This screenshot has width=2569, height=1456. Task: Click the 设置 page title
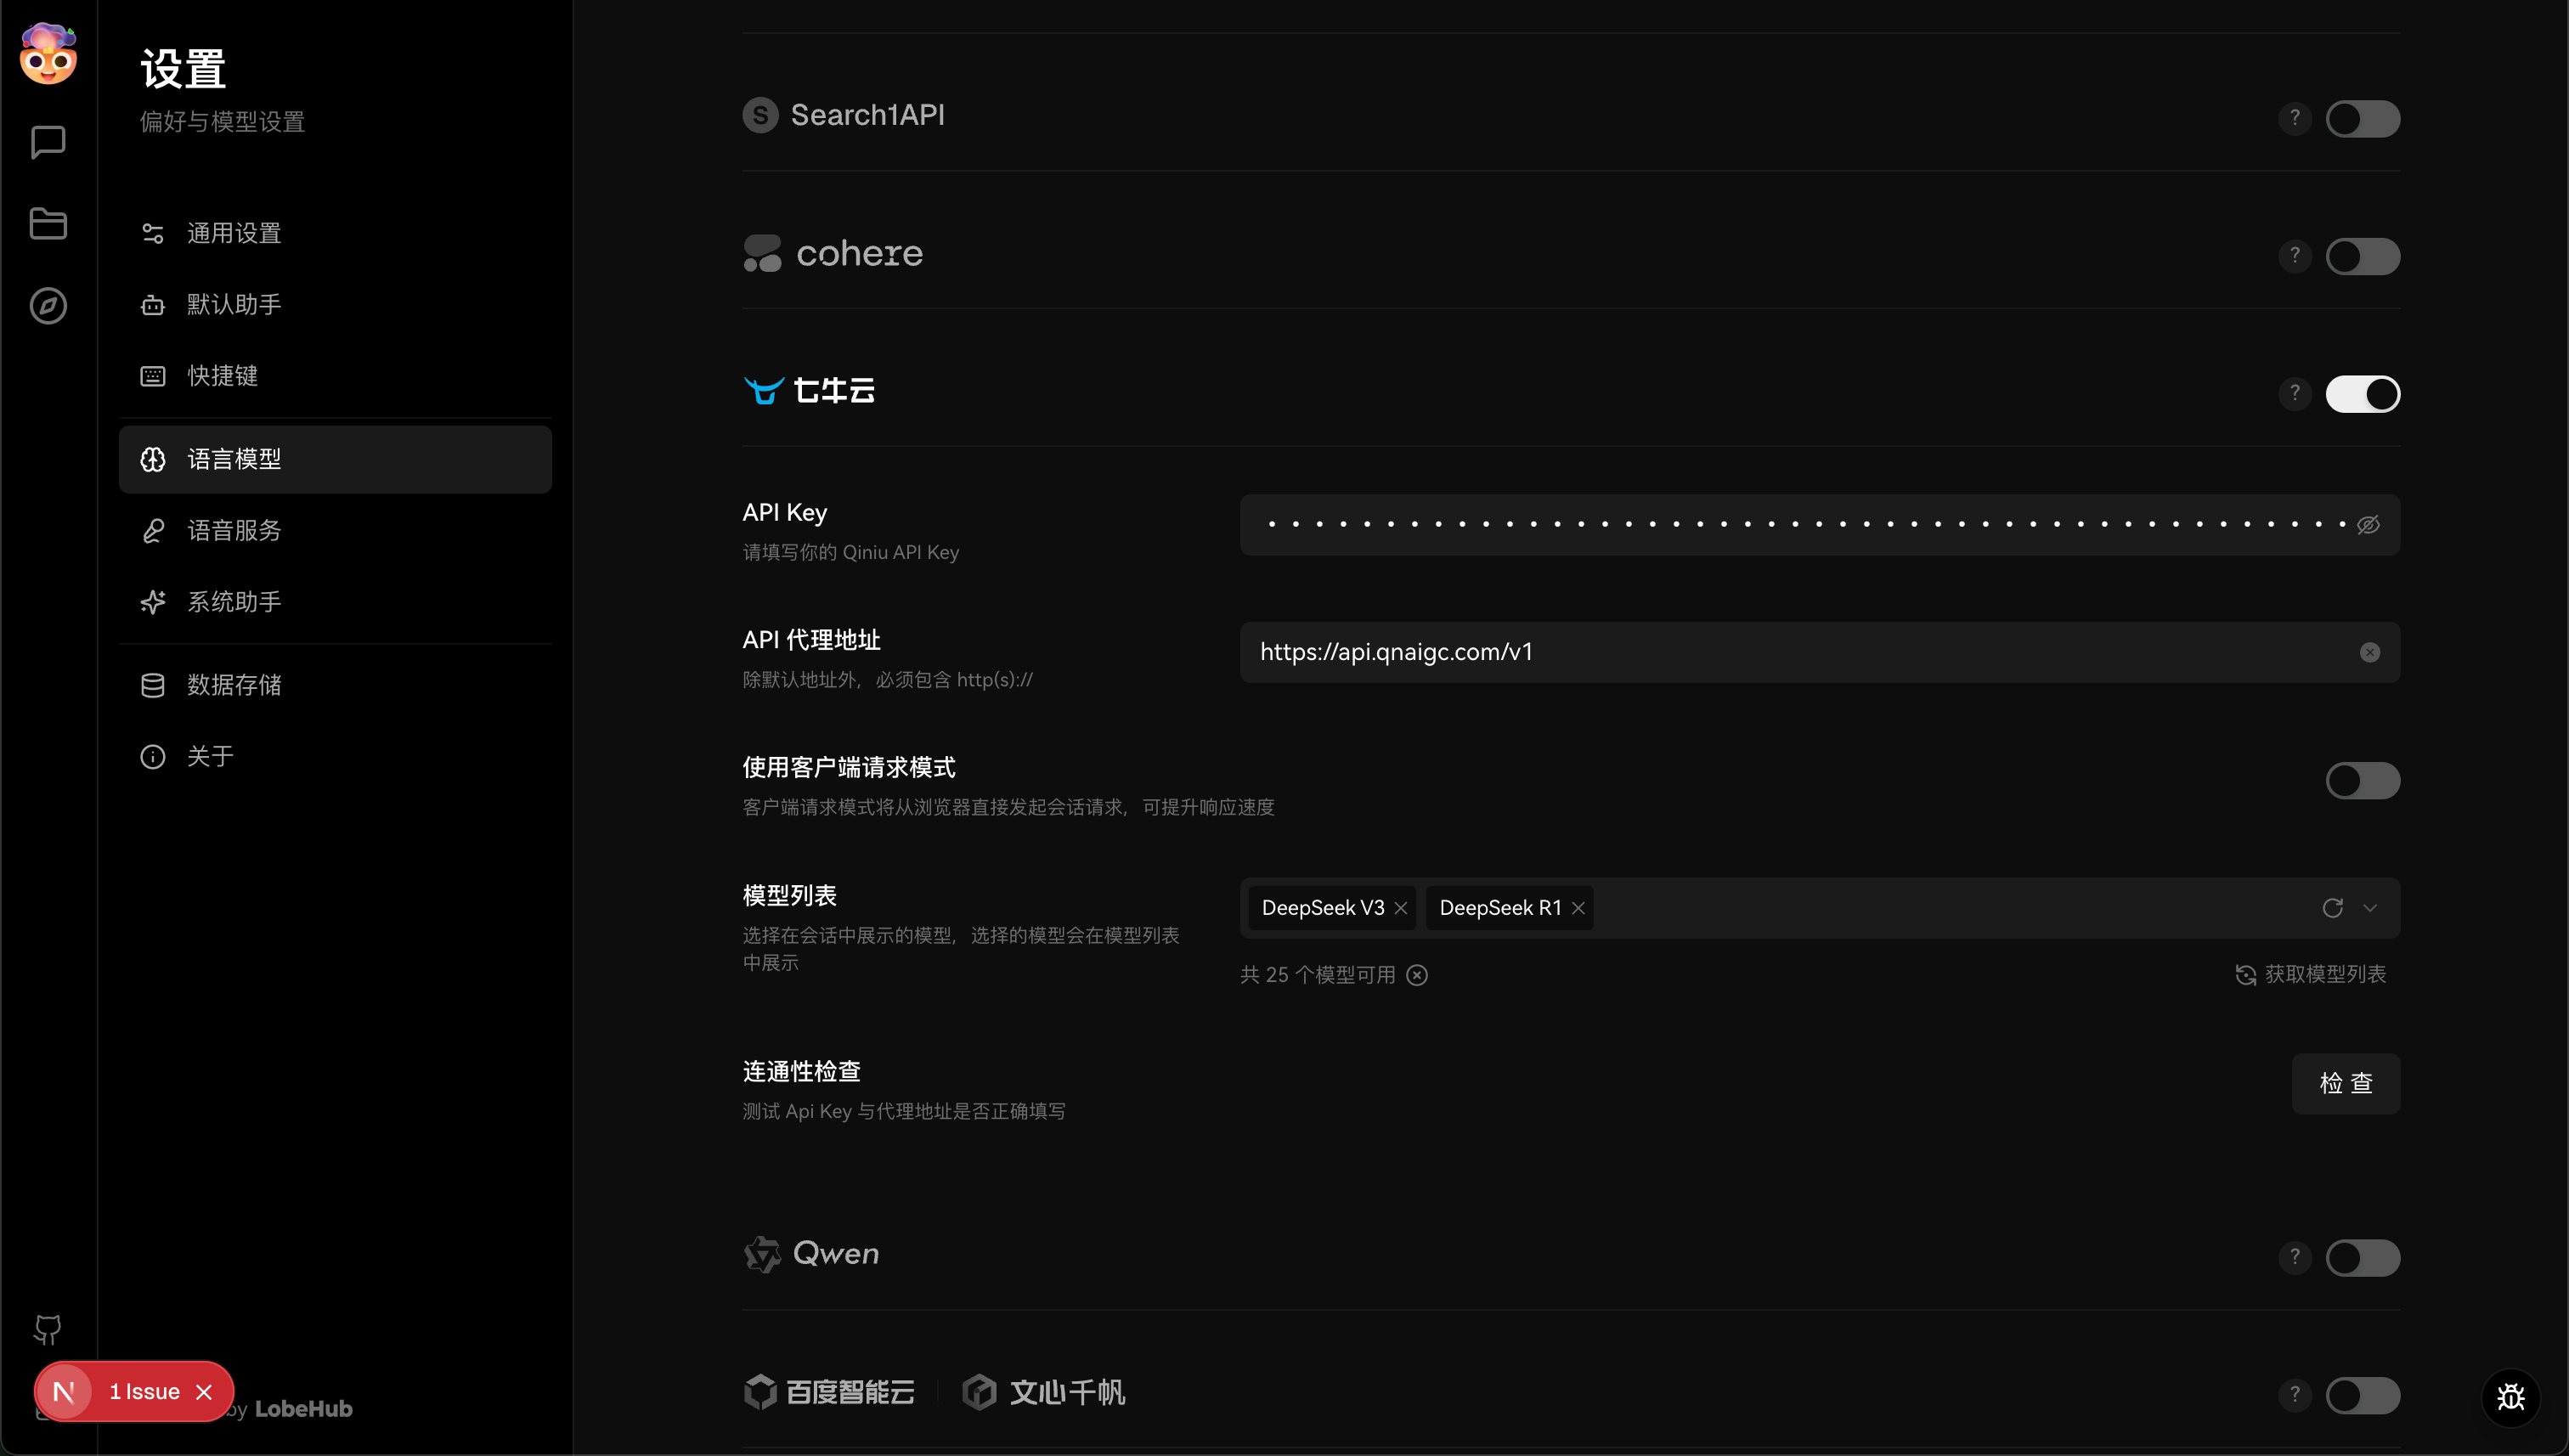(x=183, y=69)
